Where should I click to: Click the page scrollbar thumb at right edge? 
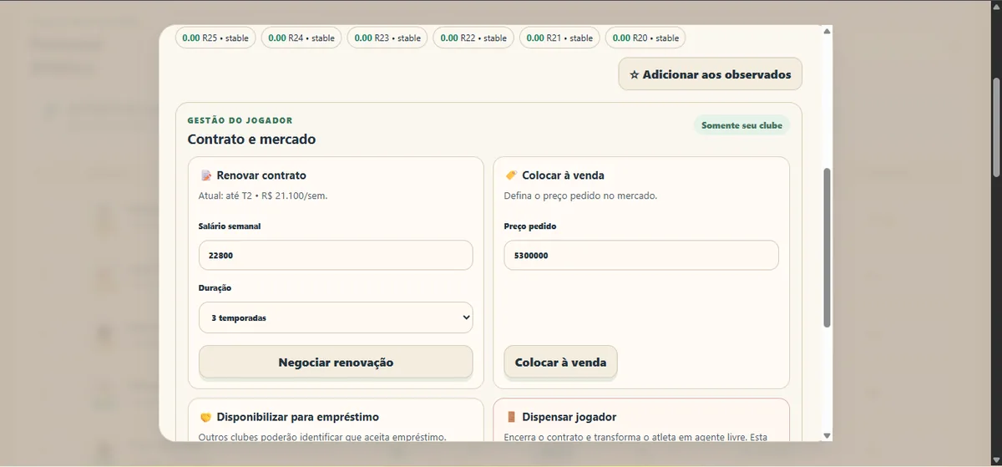[x=996, y=128]
